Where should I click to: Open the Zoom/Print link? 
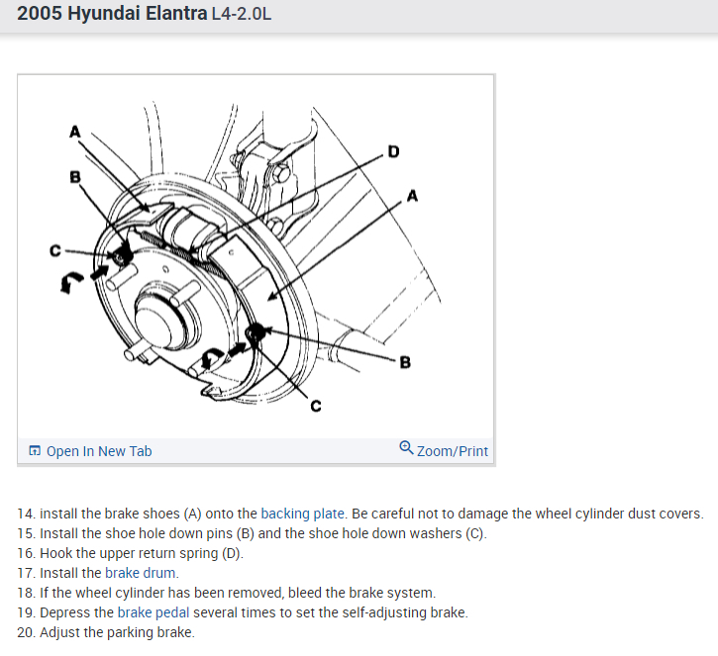[452, 451]
